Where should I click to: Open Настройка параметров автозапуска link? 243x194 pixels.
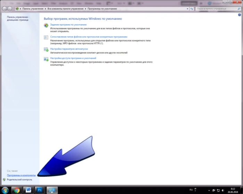[x=69, y=49]
